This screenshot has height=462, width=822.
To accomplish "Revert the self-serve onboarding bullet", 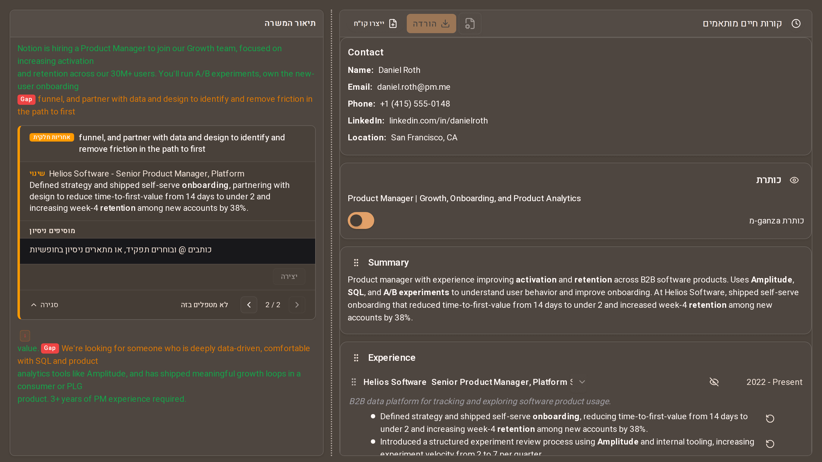I will tap(770, 418).
